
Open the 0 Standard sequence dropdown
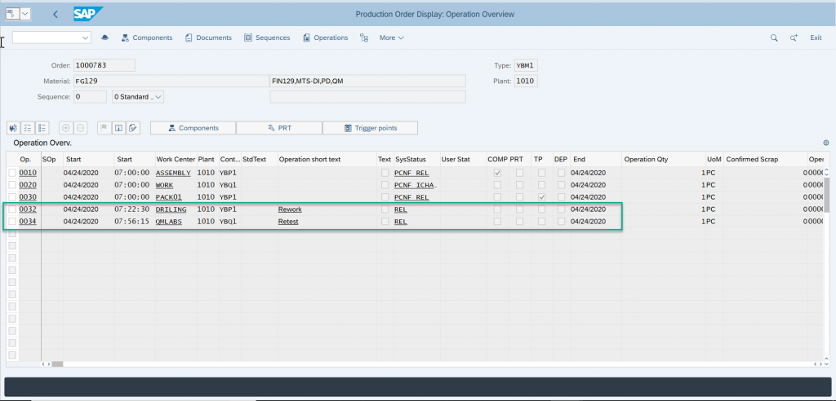[x=138, y=97]
